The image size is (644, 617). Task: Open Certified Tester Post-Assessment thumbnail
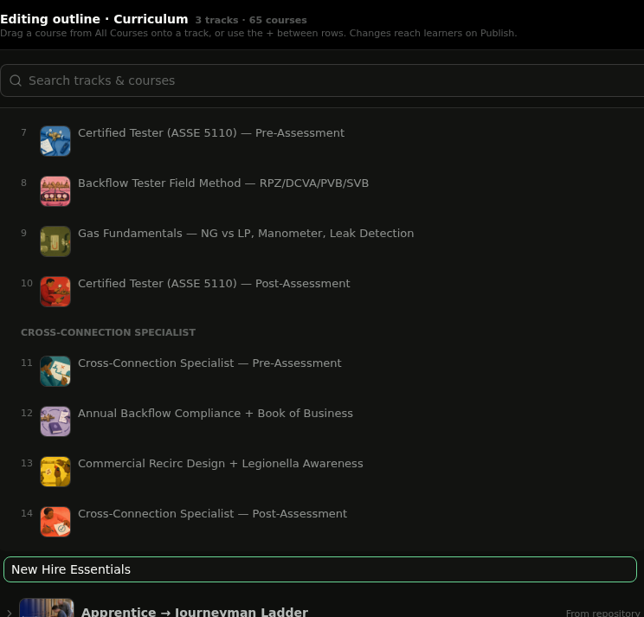click(55, 292)
